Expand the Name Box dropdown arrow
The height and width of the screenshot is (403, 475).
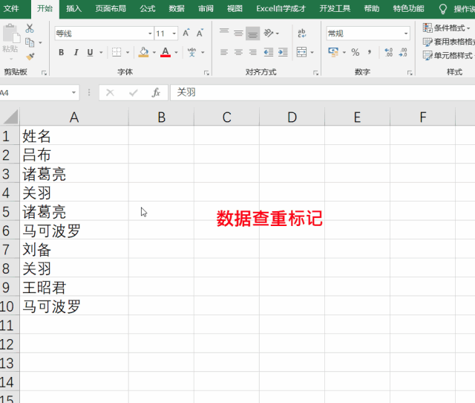coord(73,92)
